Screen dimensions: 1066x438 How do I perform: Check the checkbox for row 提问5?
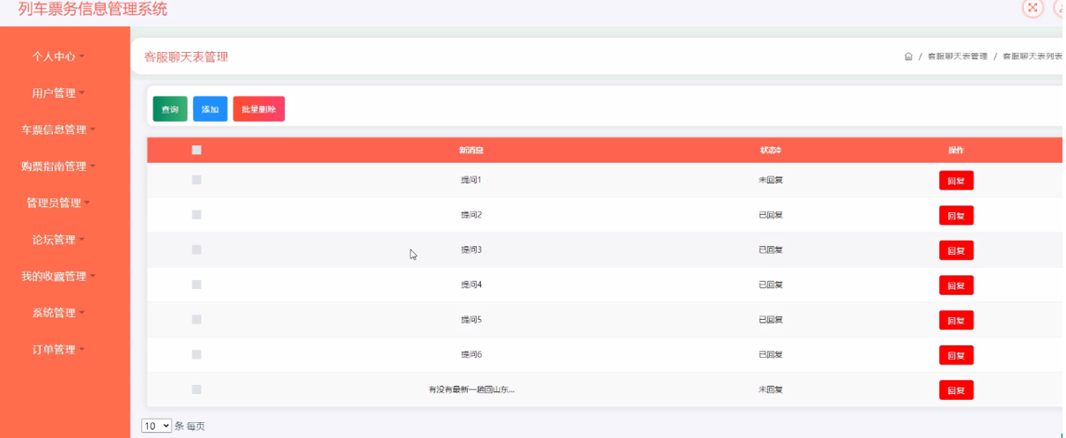pyautogui.click(x=196, y=319)
